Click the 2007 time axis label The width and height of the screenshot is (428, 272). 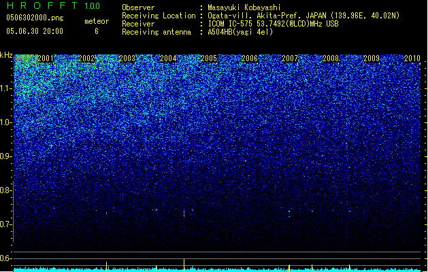[x=290, y=58]
